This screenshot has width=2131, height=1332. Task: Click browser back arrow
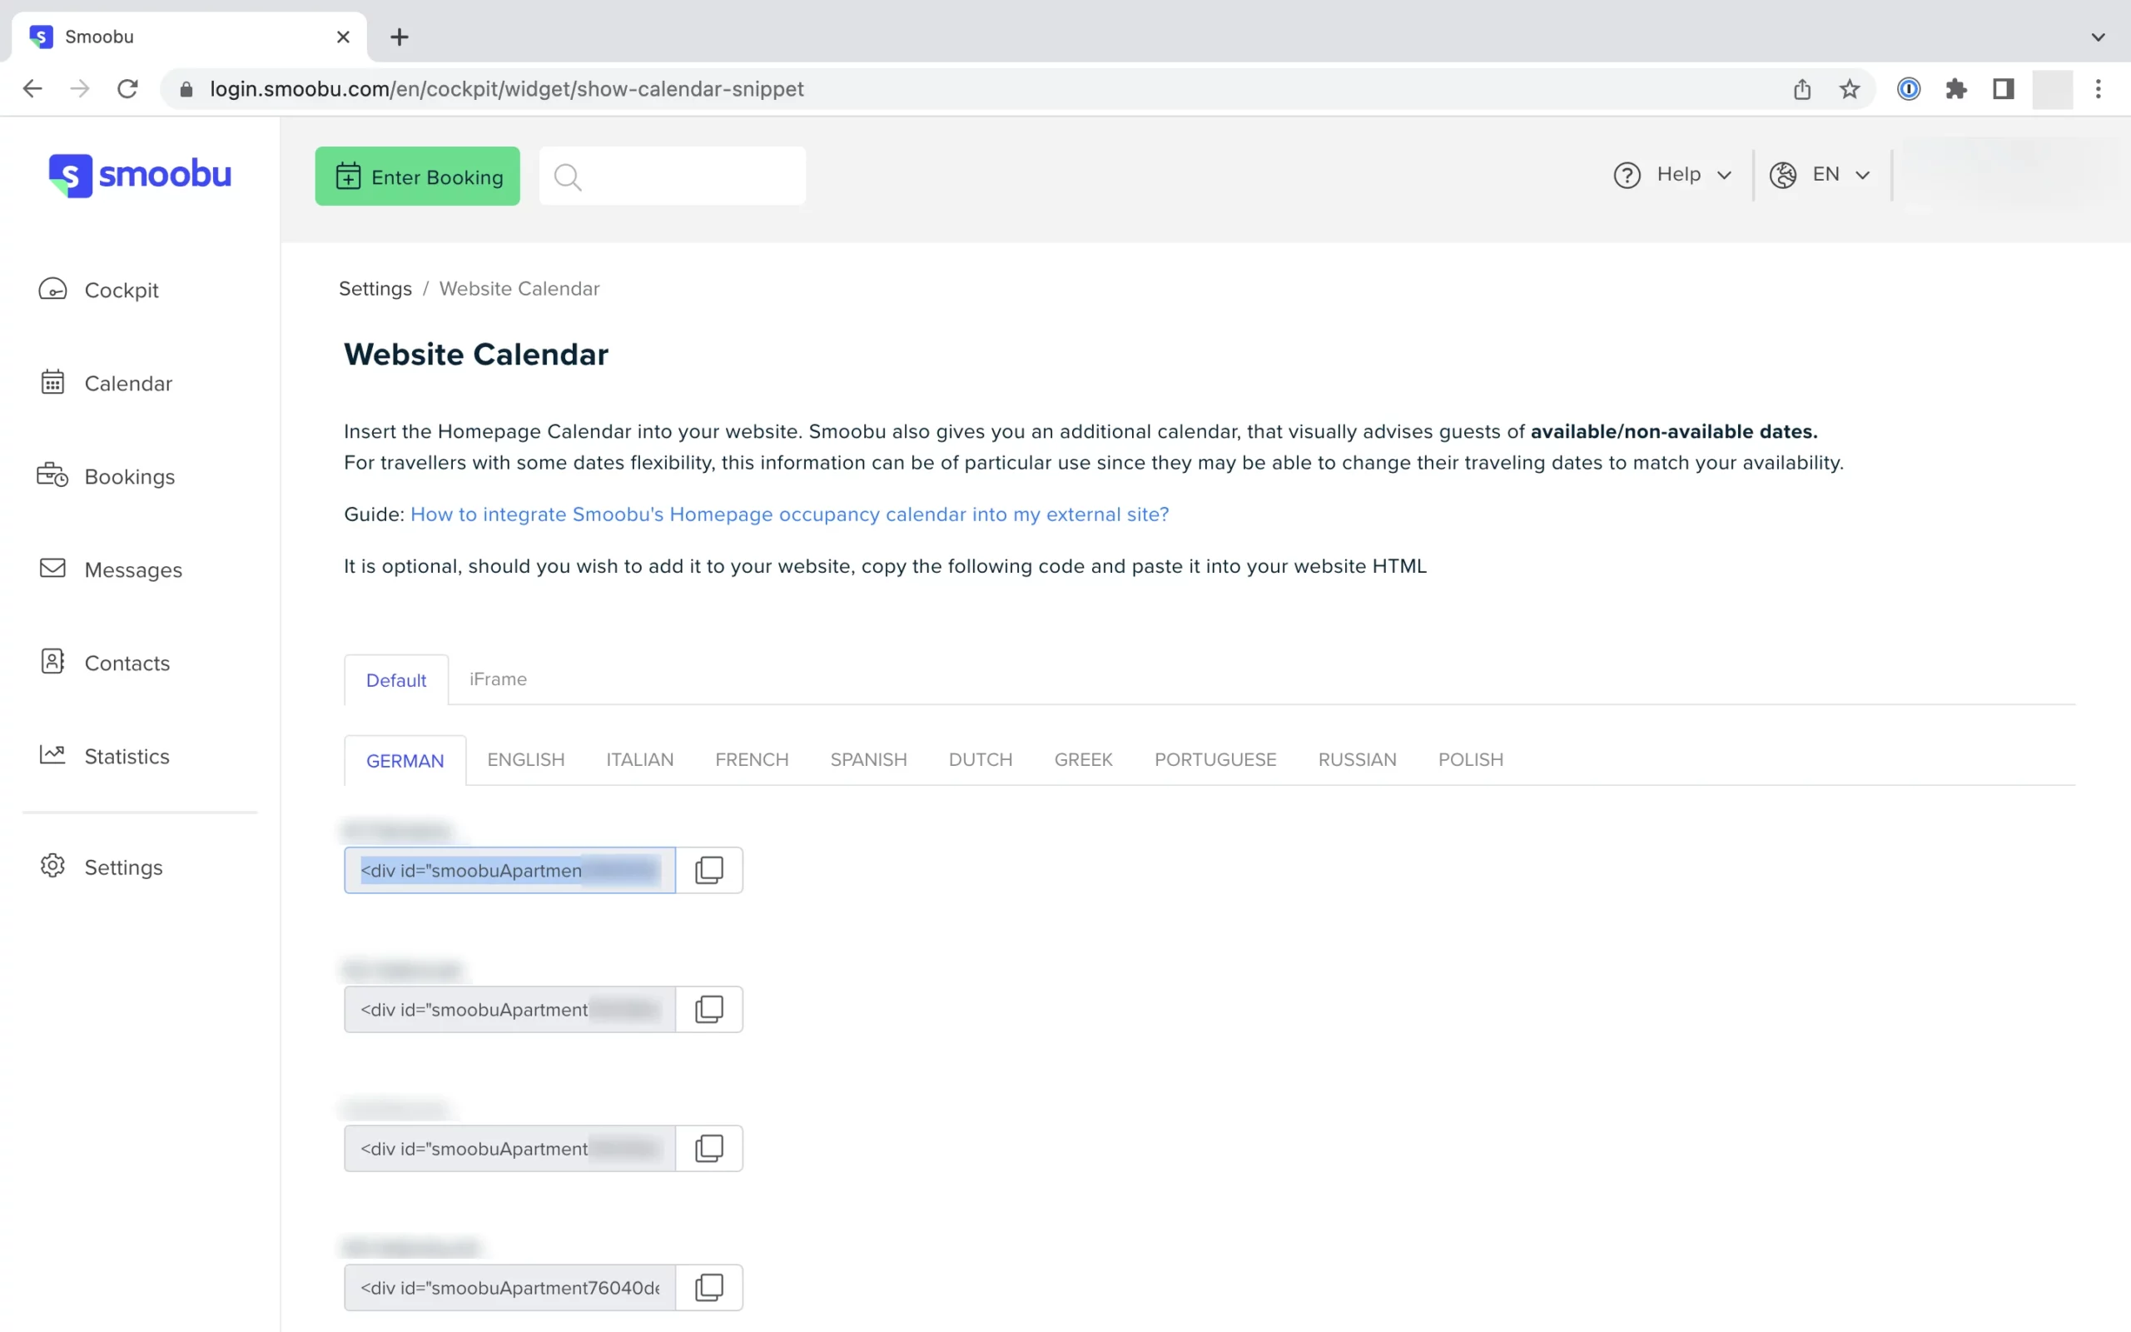click(x=32, y=89)
